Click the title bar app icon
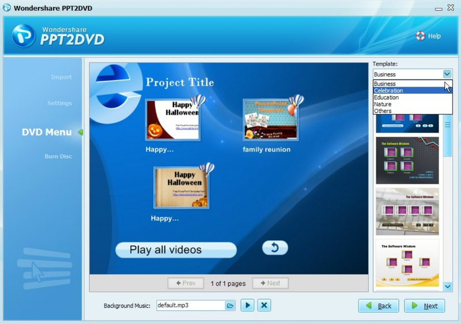Viewport: 461px width, 324px height. pos(6,7)
